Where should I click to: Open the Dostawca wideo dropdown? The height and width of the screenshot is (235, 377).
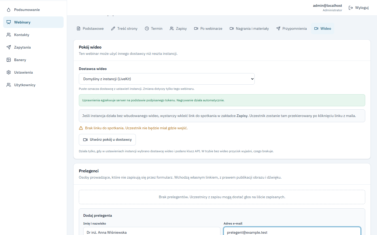tap(167, 79)
